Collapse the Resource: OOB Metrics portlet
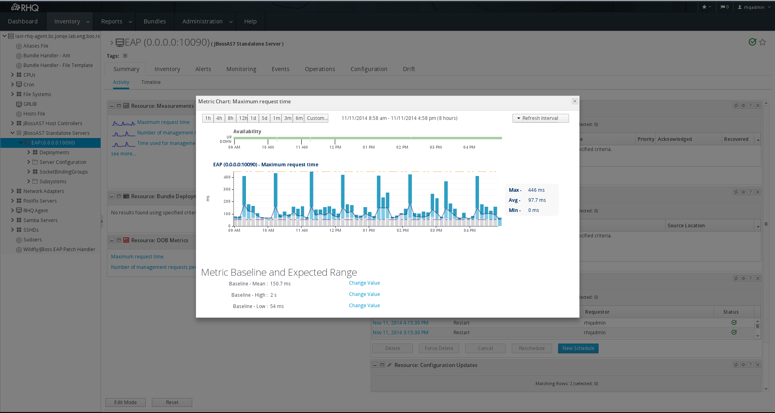The image size is (775, 413). 111,240
